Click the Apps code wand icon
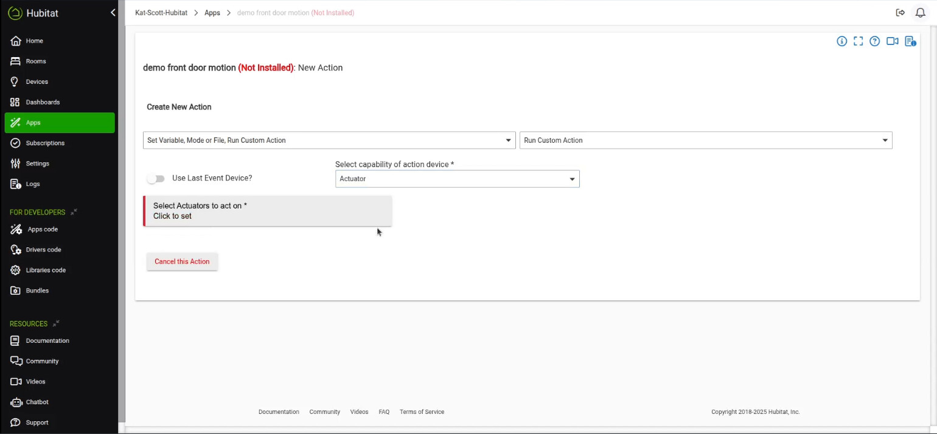This screenshot has width=937, height=434. (x=16, y=229)
